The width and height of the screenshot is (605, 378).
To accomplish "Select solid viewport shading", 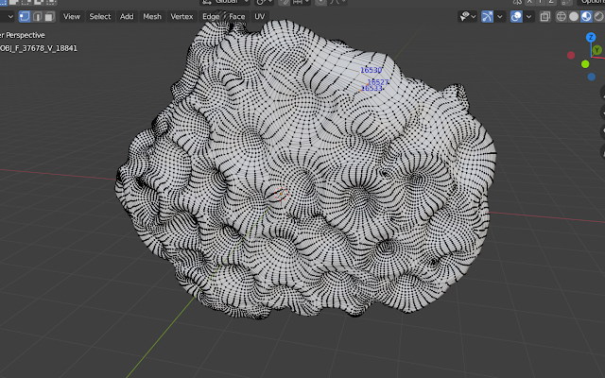I will [x=574, y=17].
